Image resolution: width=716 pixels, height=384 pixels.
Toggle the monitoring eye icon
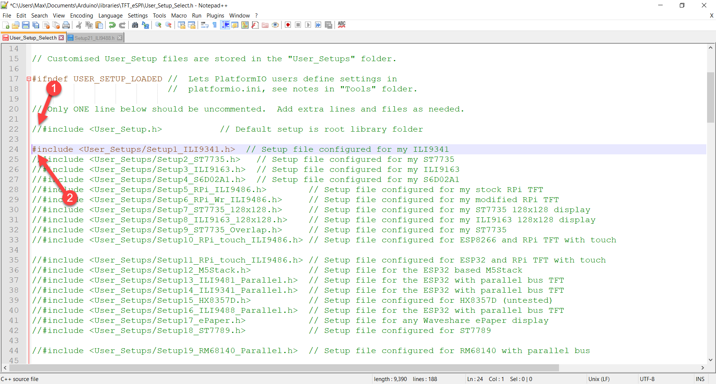275,25
